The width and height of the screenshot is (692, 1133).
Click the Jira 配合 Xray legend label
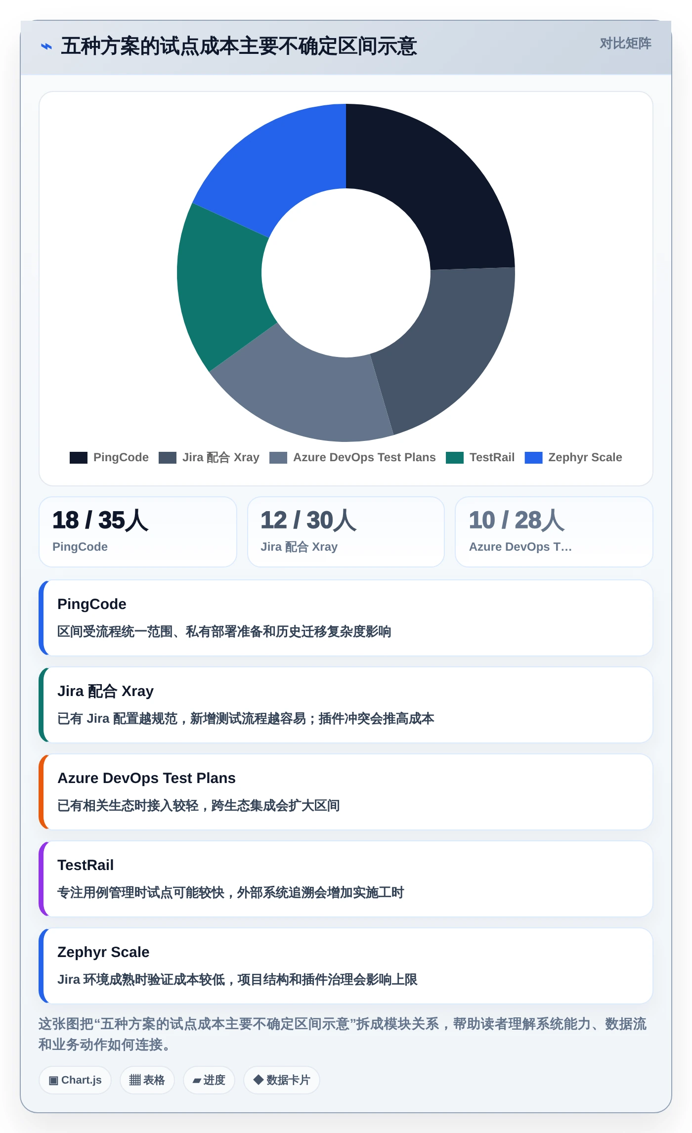click(221, 457)
